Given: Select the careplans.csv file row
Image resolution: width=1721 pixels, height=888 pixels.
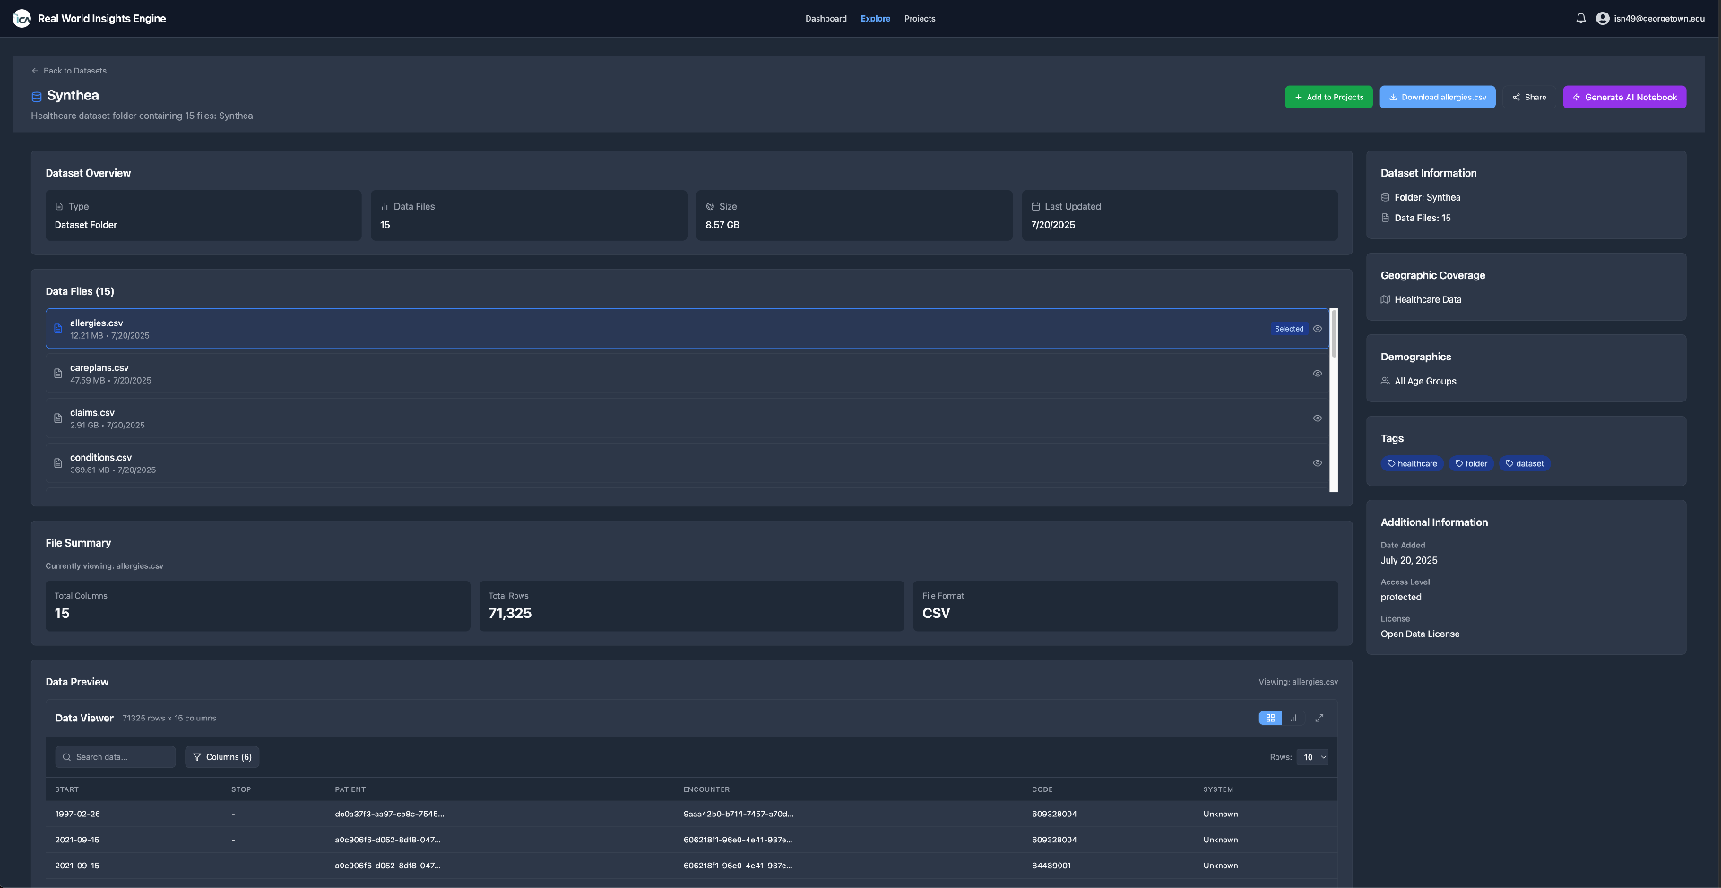Looking at the screenshot, I should (688, 374).
